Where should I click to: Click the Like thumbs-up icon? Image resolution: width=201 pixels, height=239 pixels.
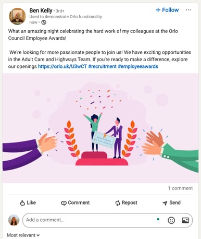22,203
